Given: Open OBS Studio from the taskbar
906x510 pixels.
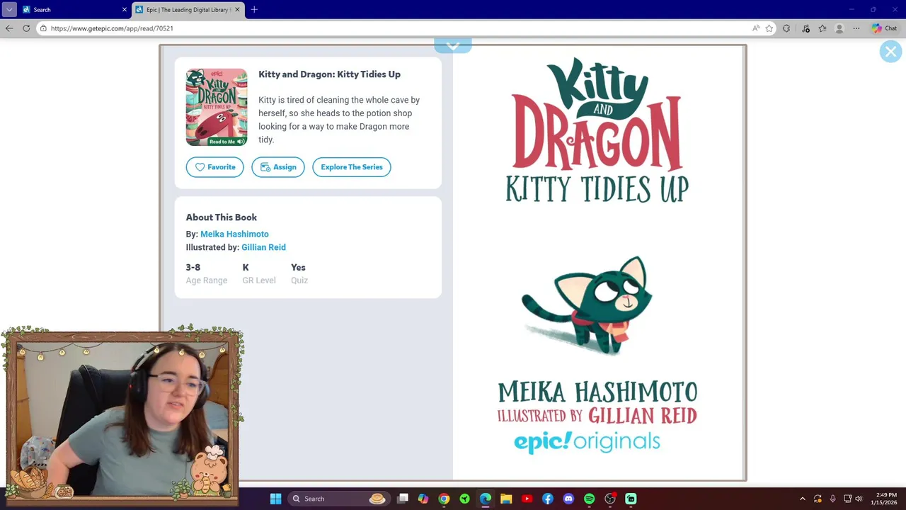Looking at the screenshot, I should [x=610, y=499].
